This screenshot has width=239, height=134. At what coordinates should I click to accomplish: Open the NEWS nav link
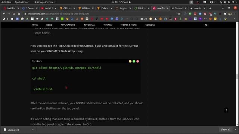click(49, 25)
